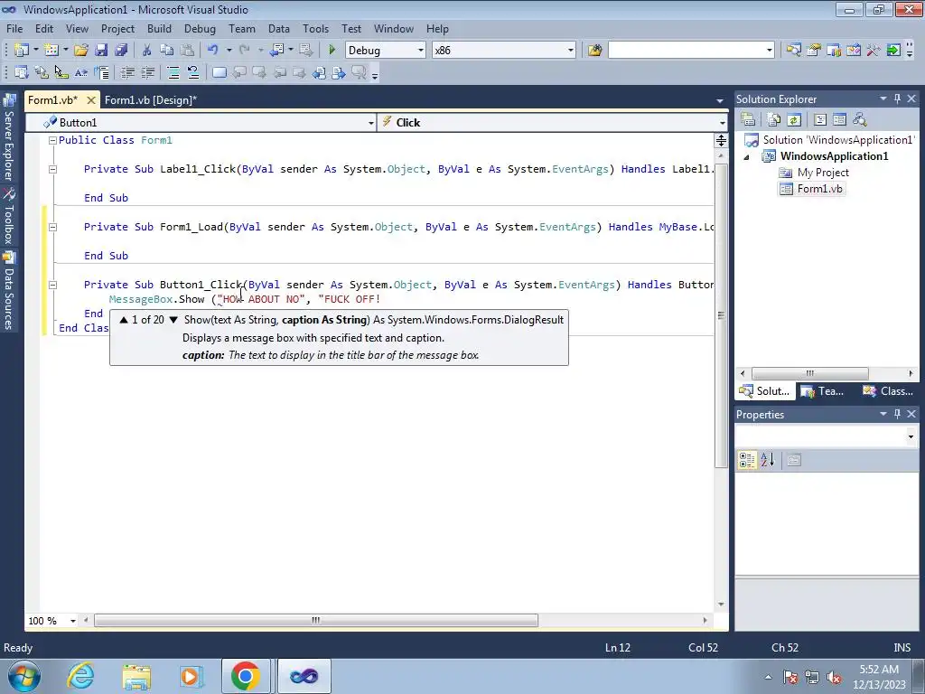Collapse the Form1_Load sub outline
This screenshot has width=925, height=694.
52,227
